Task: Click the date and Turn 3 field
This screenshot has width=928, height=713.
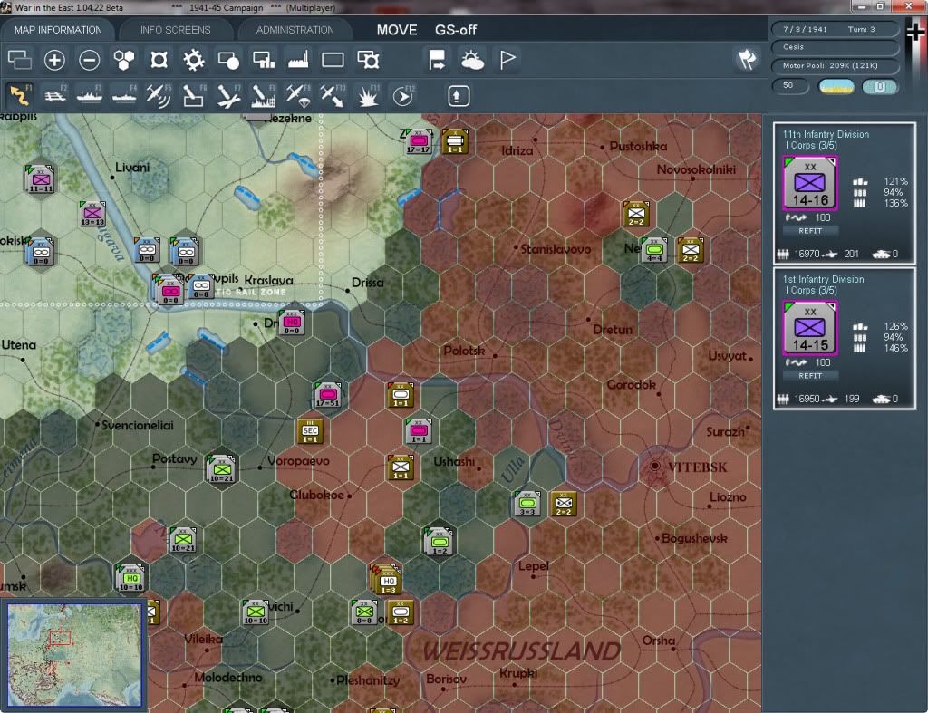Action: click(x=835, y=29)
